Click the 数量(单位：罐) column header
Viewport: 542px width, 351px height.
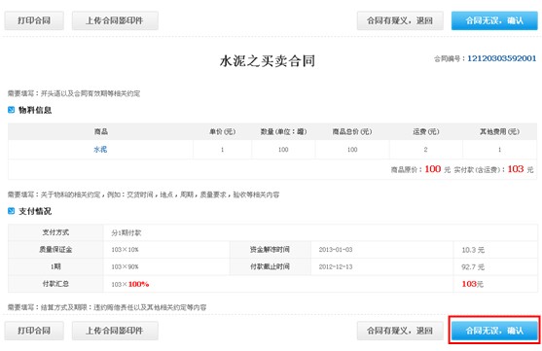[283, 131]
